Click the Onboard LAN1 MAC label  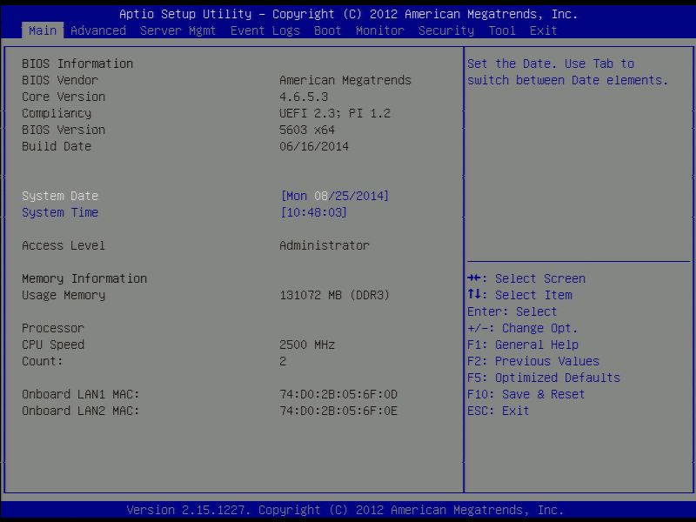[80, 394]
